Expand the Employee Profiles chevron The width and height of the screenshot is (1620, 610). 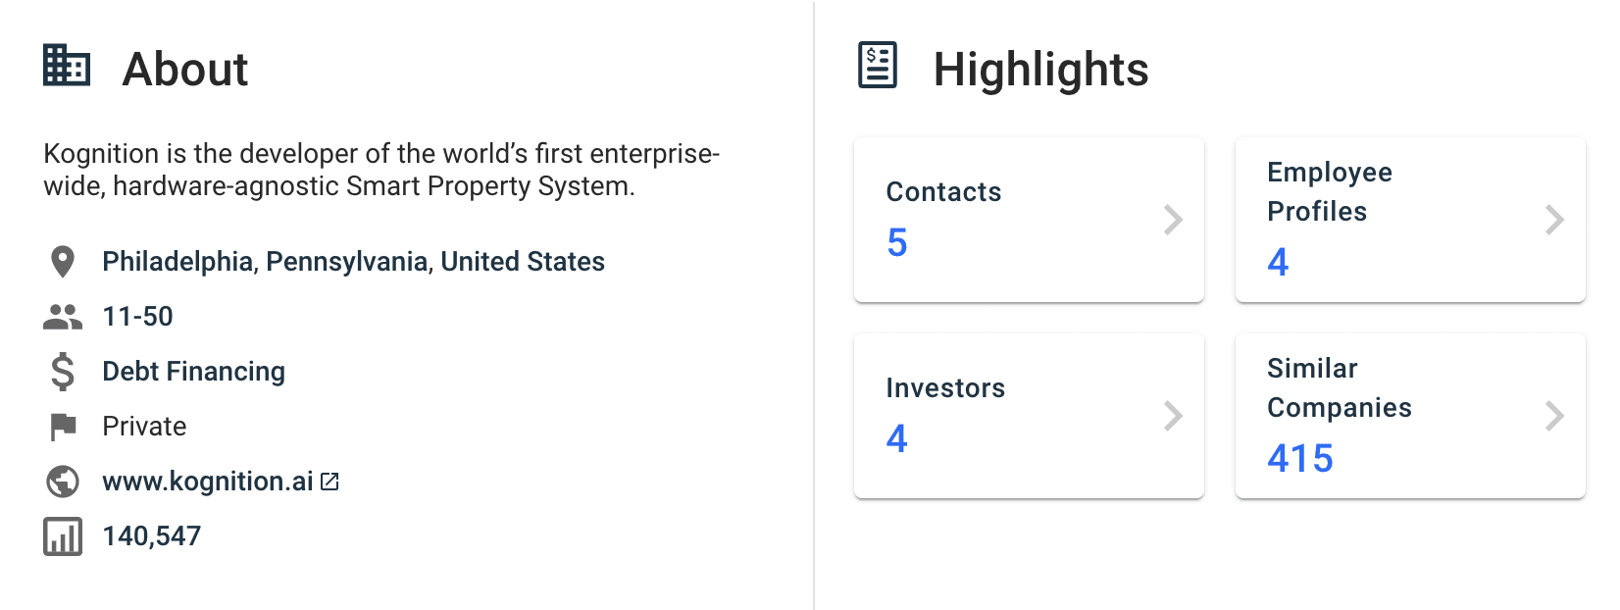pos(1553,220)
